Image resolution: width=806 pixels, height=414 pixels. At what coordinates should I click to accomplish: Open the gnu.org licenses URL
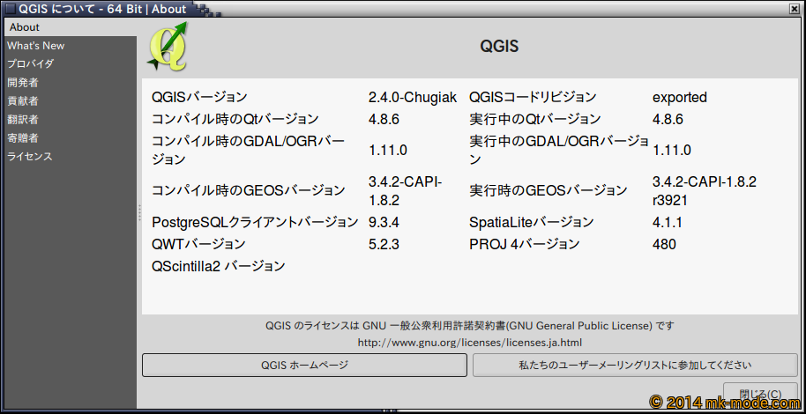point(470,342)
